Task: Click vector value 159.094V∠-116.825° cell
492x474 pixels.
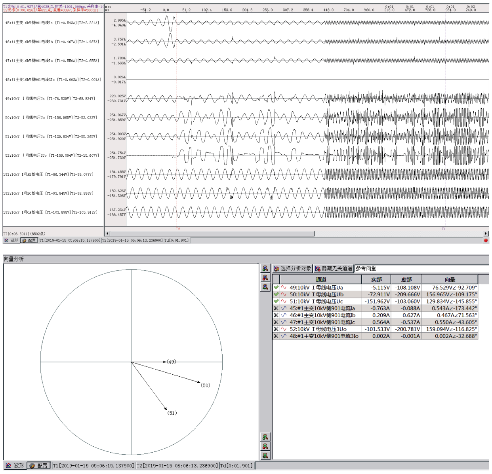Action: (x=450, y=329)
